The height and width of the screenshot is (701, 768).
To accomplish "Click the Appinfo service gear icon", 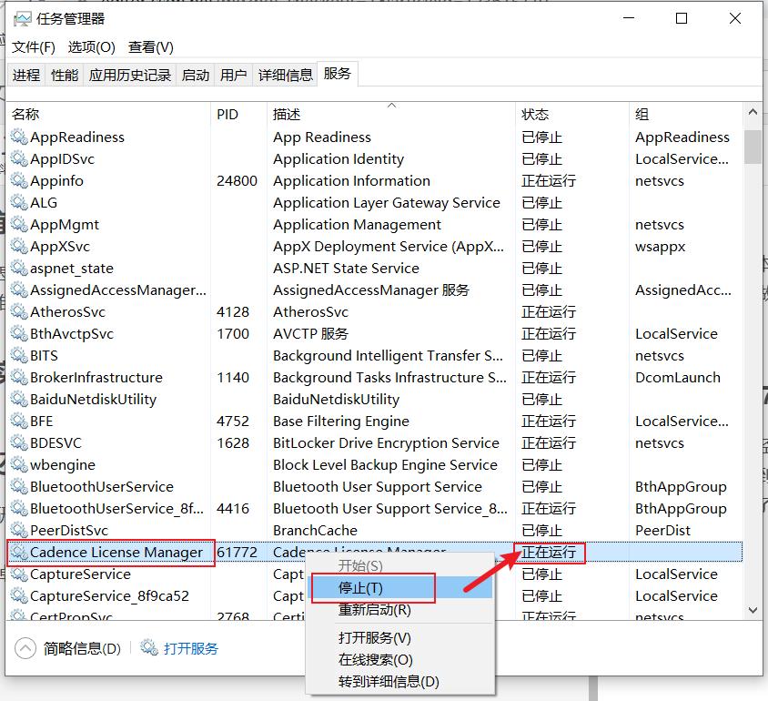I will [x=19, y=181].
